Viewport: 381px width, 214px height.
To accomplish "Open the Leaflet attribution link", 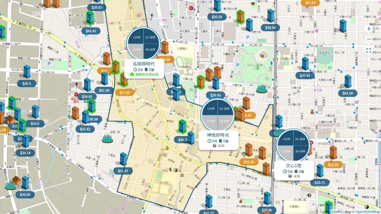I will click(337, 211).
